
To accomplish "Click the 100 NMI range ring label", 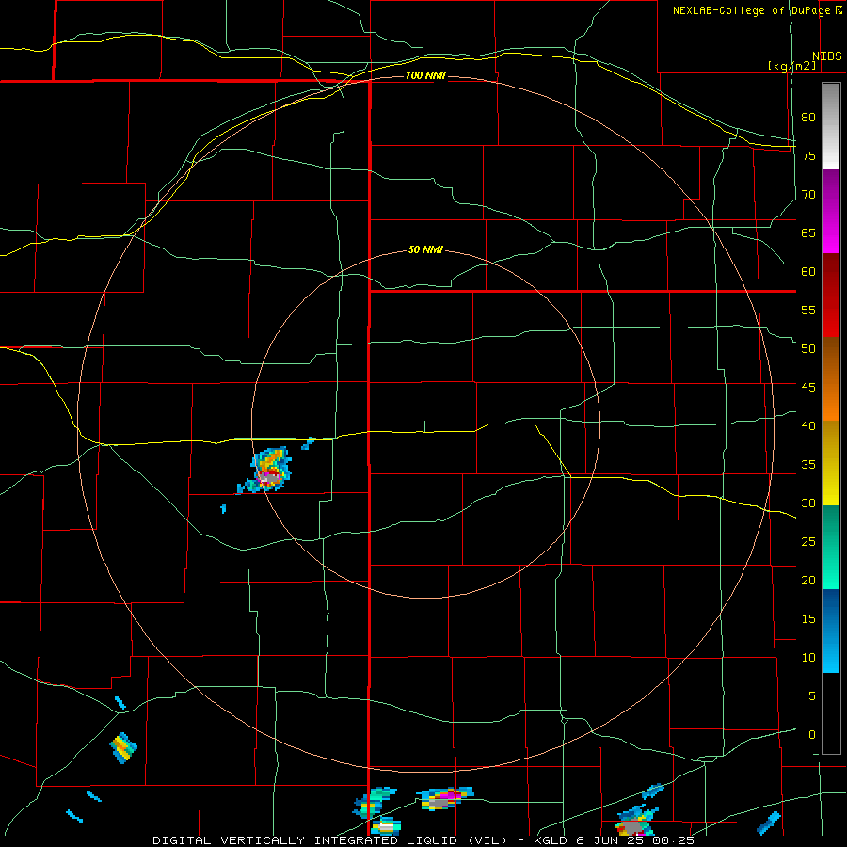I will [425, 75].
